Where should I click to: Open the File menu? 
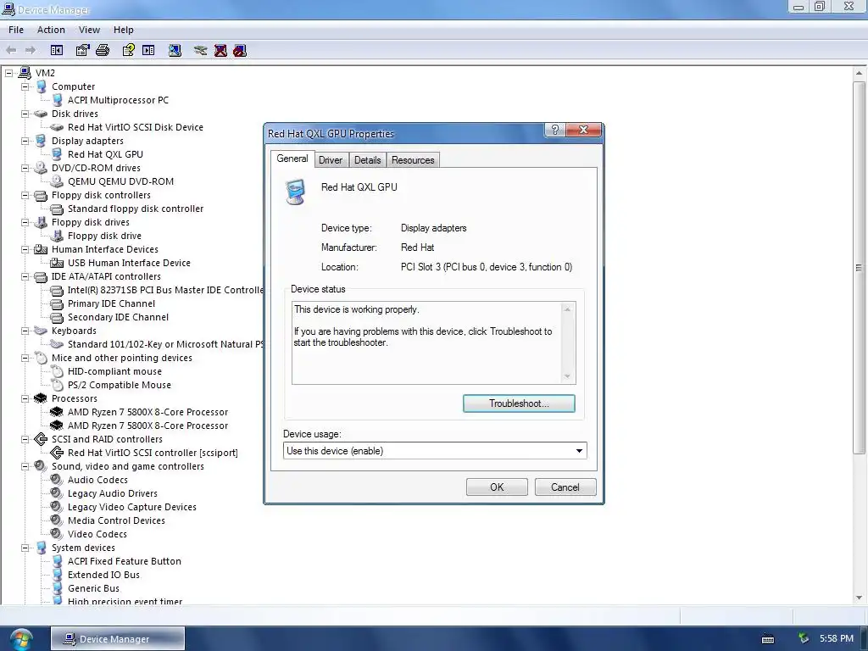[x=16, y=30]
